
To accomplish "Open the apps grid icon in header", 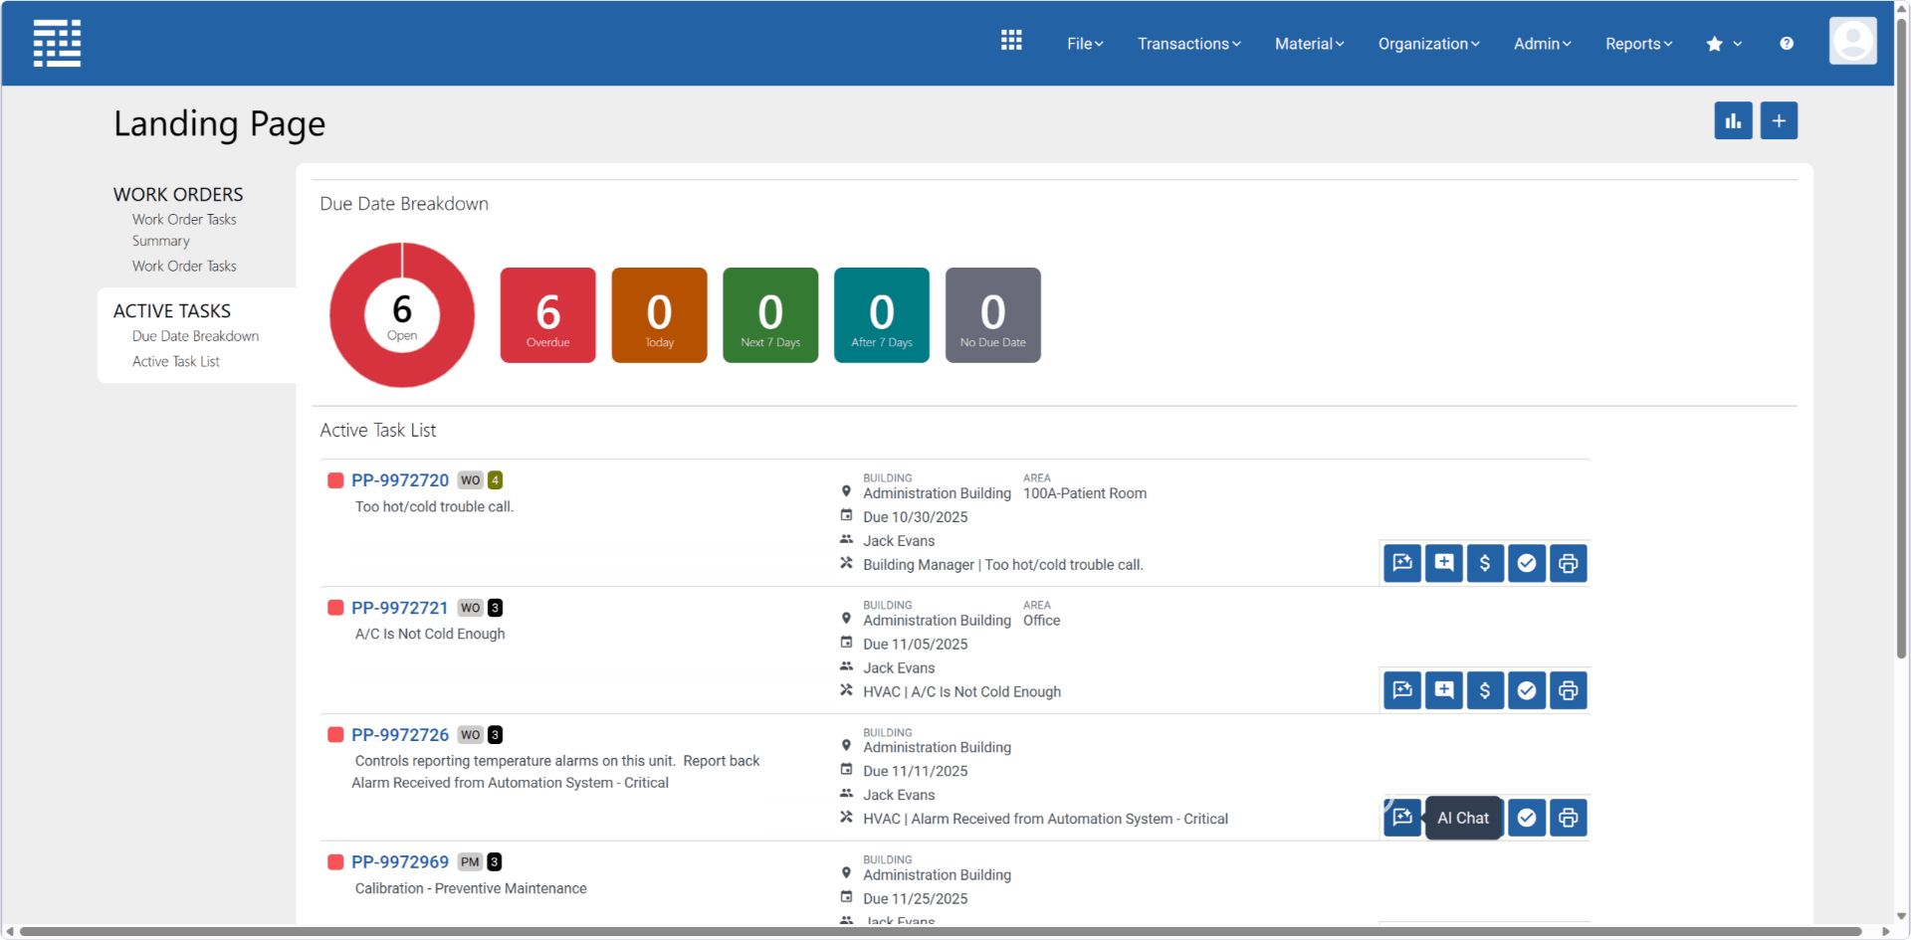I will coord(1011,41).
